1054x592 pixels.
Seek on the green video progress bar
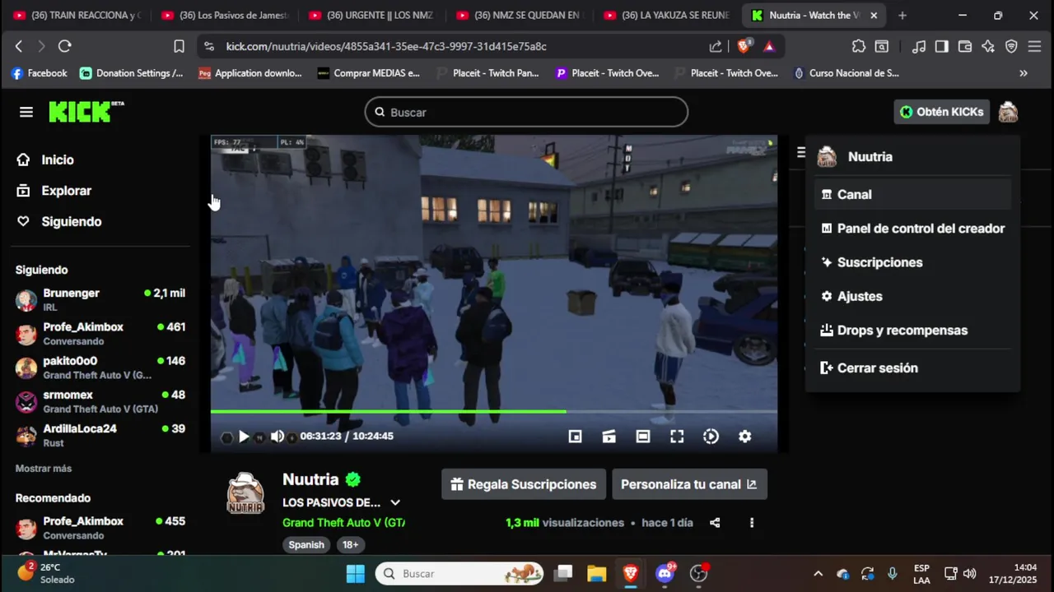tap(494, 411)
